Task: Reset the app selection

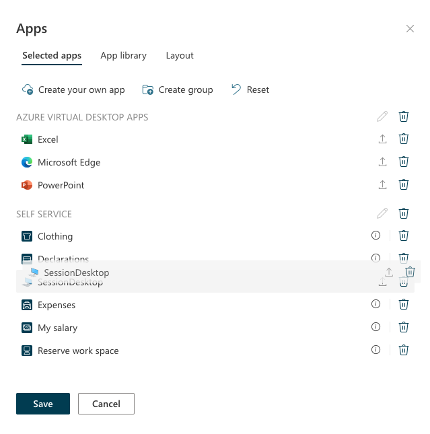Action: point(250,89)
